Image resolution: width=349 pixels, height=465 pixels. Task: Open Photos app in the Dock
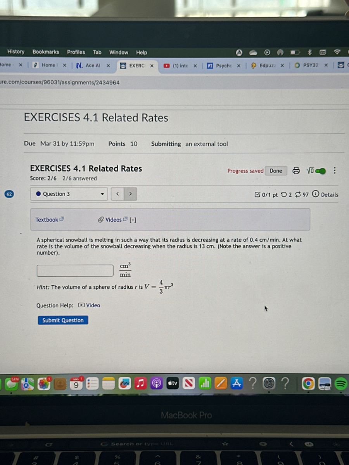click(44, 384)
